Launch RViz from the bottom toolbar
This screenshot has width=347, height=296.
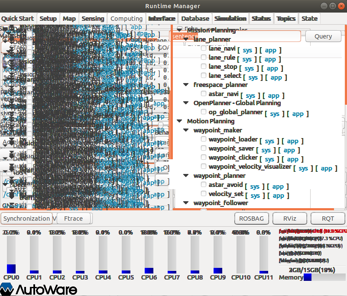[x=289, y=219]
